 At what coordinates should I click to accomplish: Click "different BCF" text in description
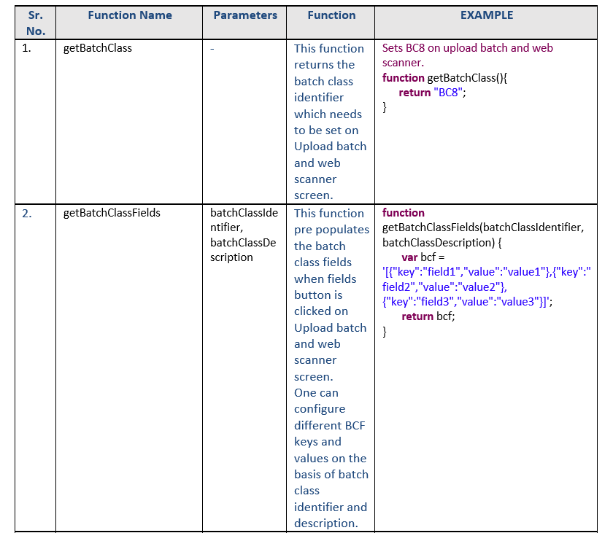click(330, 426)
